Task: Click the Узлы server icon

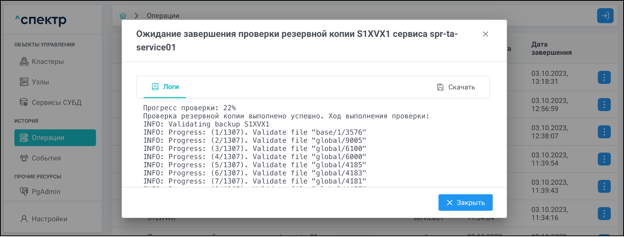Action: pos(24,82)
